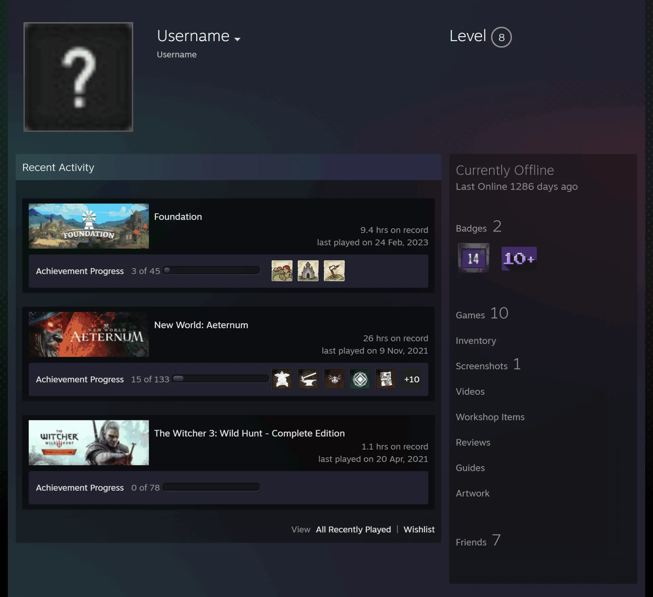Open the Friends list link

[478, 540]
